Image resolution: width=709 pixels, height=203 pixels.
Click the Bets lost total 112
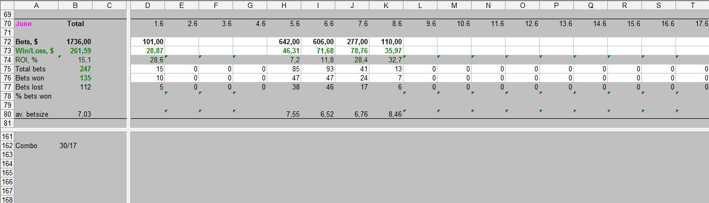pos(75,87)
